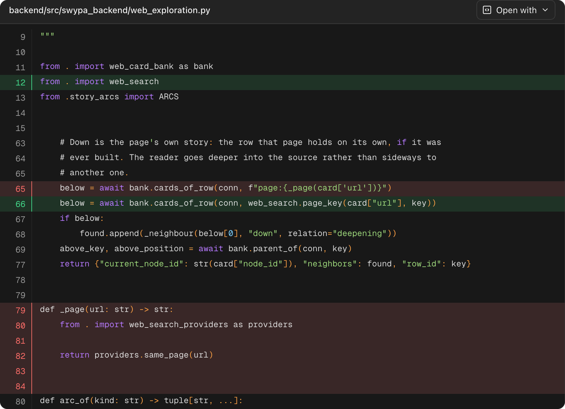Click red line number 82 in gutter
The image size is (565, 409).
tap(20, 355)
